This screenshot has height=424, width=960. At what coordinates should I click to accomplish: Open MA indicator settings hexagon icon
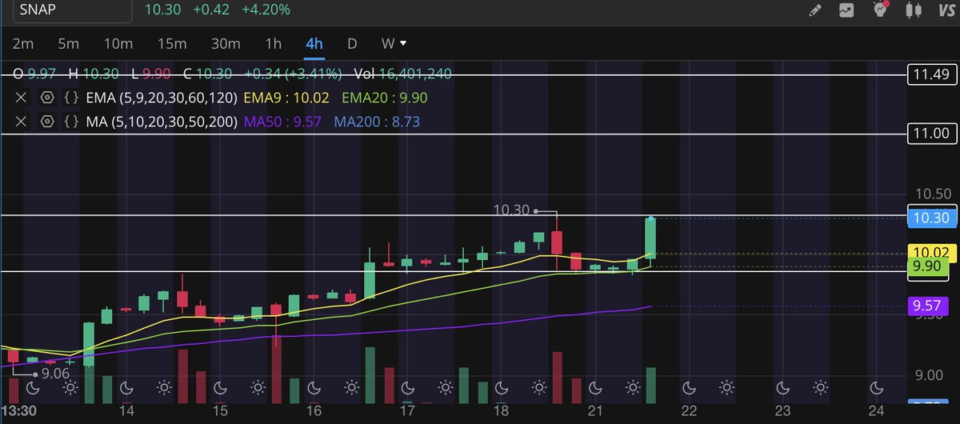47,122
